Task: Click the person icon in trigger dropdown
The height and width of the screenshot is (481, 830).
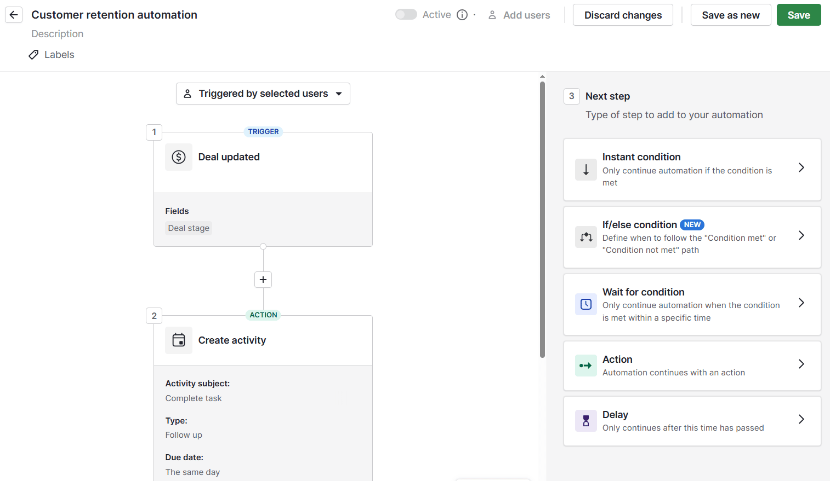Action: (187, 94)
